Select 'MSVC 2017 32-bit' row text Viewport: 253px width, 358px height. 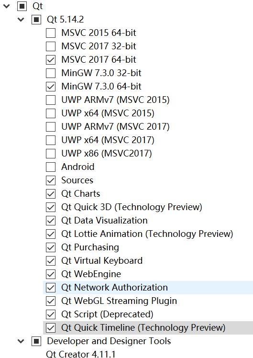click(x=99, y=46)
